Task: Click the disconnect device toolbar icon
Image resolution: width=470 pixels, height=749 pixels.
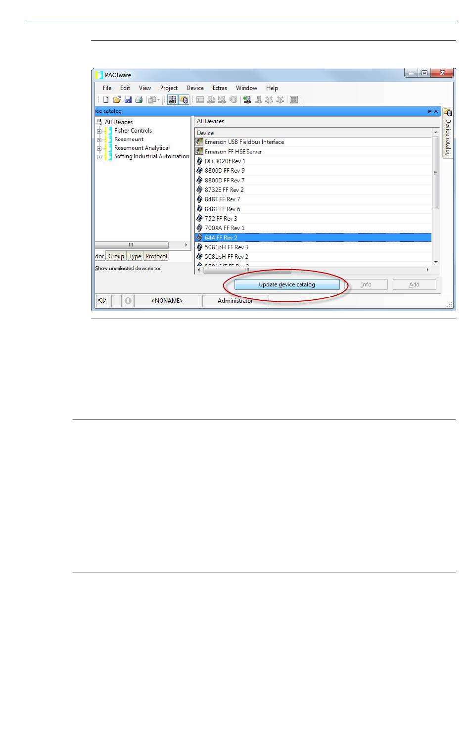Action: point(280,99)
